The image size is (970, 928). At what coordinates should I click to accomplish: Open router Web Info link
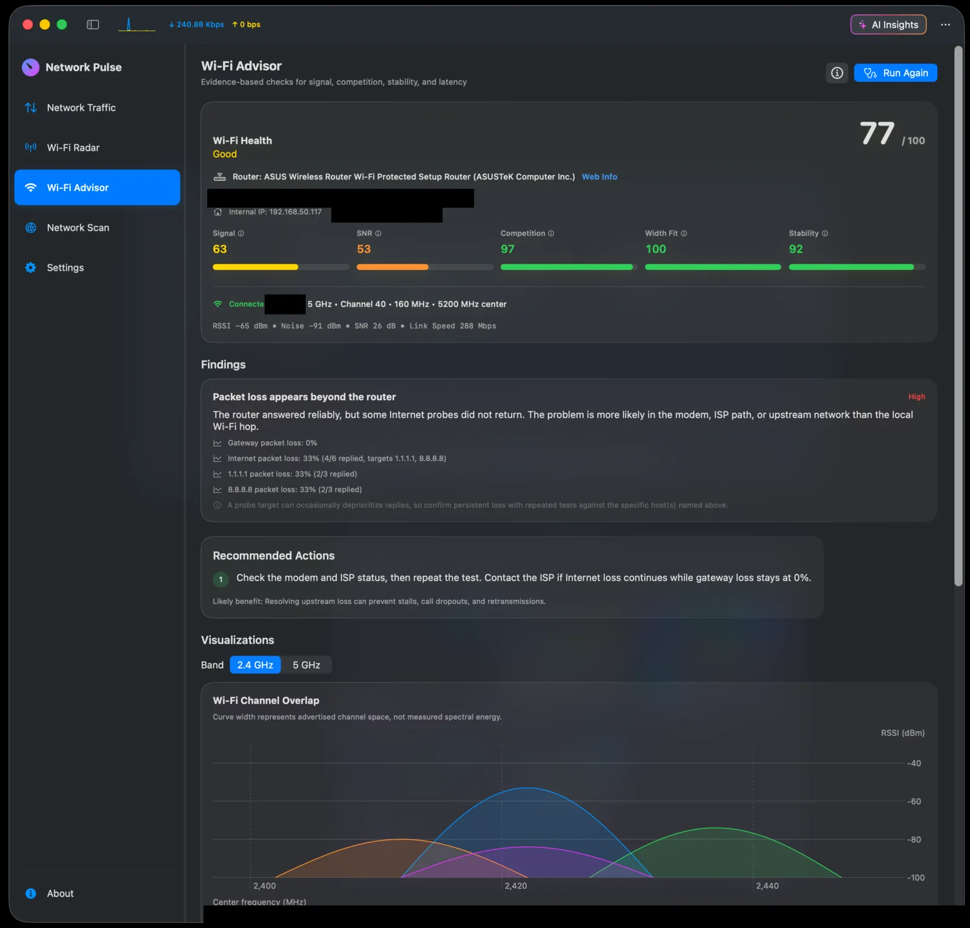click(600, 177)
